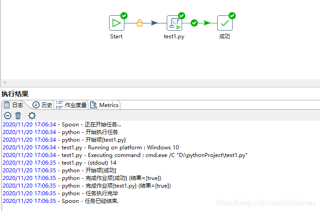This screenshot has height=211, width=320.
Task: Select log line 'python - 开始执行任务'
Action: [x=60, y=132]
